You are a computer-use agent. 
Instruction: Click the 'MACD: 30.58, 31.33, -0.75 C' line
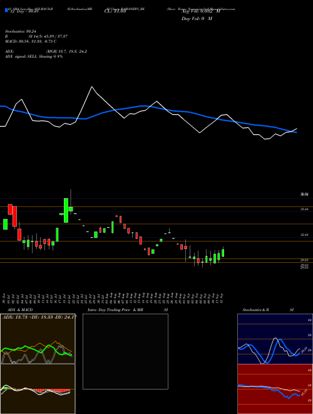[31, 41]
